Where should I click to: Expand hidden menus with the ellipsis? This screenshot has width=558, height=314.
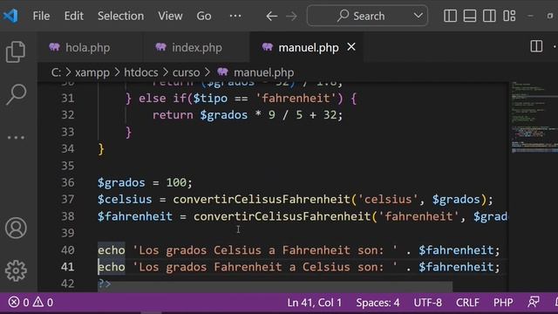coord(235,16)
